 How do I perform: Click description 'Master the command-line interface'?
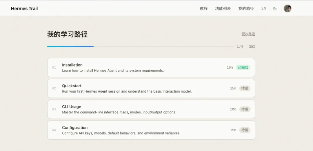point(119,112)
